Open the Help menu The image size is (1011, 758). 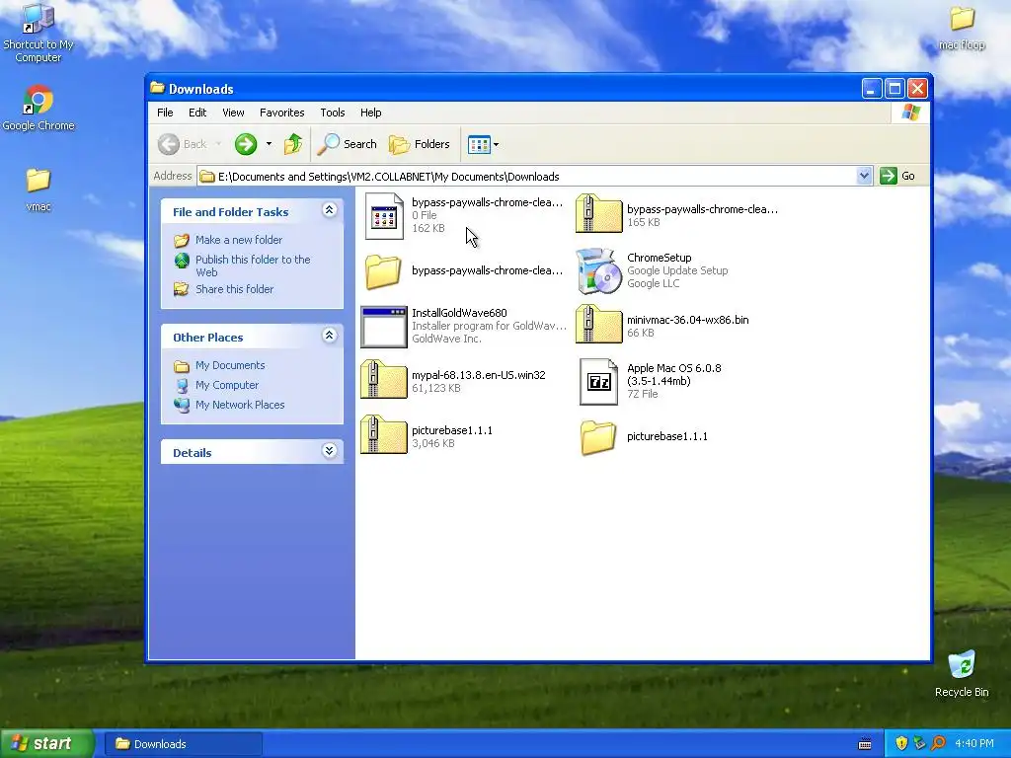371,113
